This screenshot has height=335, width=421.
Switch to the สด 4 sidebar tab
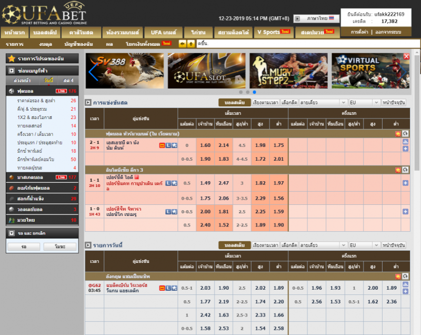coord(68,80)
